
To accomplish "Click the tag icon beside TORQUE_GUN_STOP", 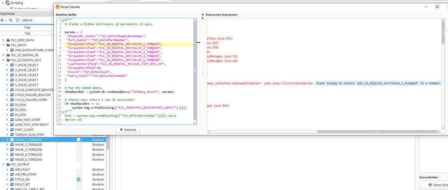I will coord(12,134).
